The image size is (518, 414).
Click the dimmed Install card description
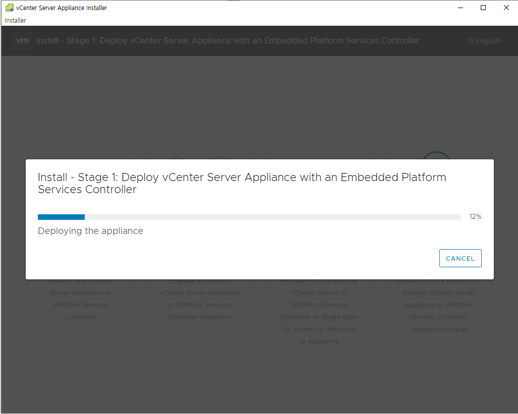[81, 299]
